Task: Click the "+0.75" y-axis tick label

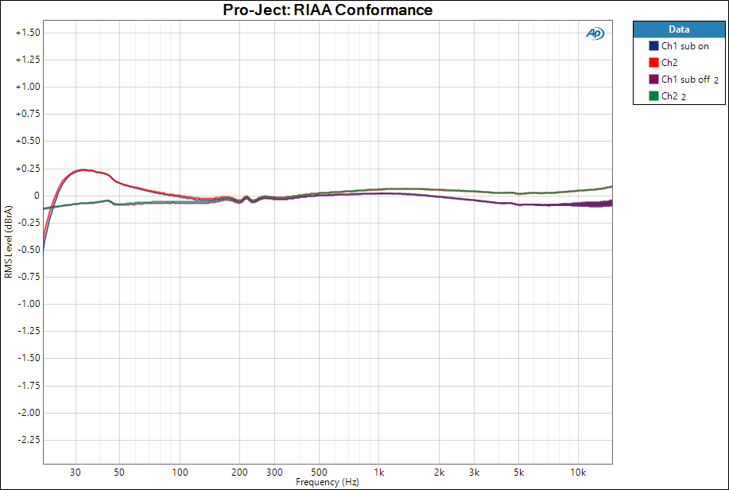Action: point(28,114)
